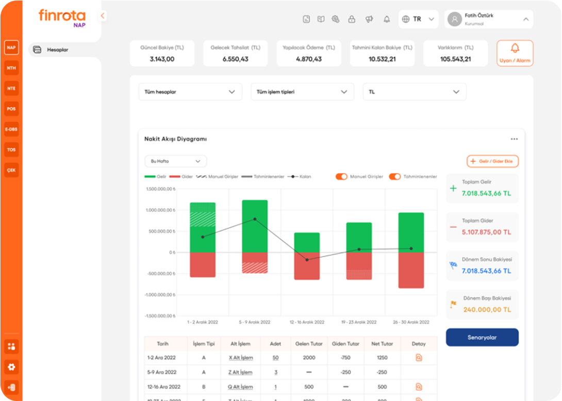Screen dimensions: 562x401
Task: Open the detail icon on the 1-2 Ara row
Action: point(419,358)
